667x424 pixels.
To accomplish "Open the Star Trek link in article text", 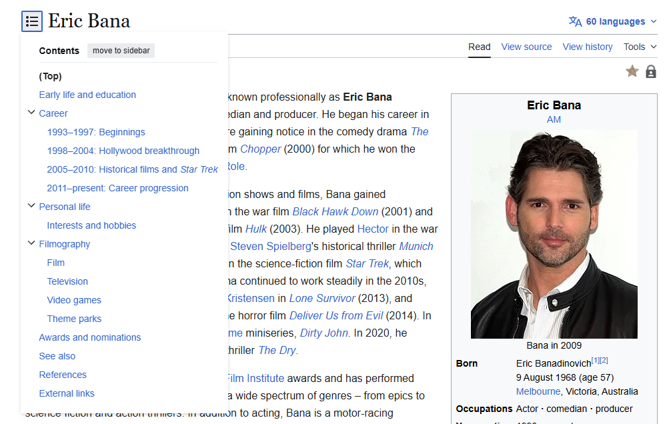I will [x=367, y=264].
